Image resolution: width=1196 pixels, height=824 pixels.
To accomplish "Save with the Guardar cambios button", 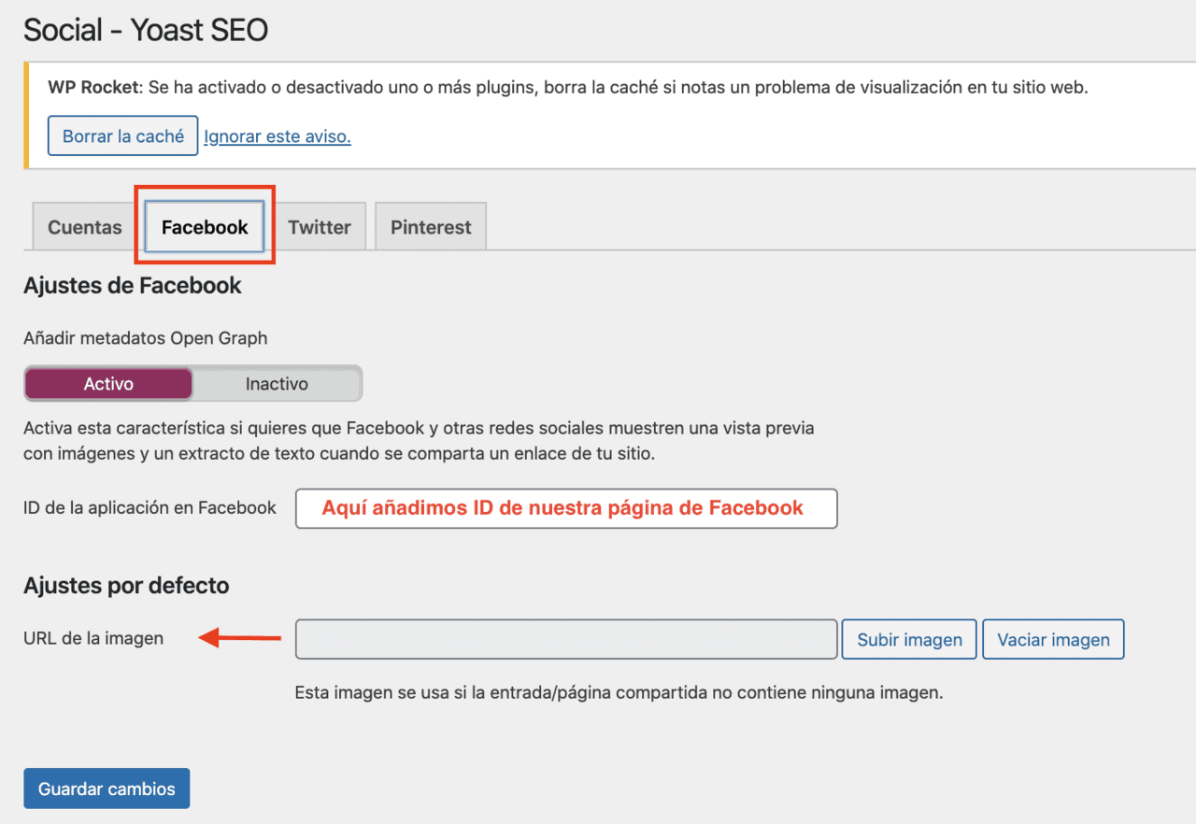I will (107, 788).
